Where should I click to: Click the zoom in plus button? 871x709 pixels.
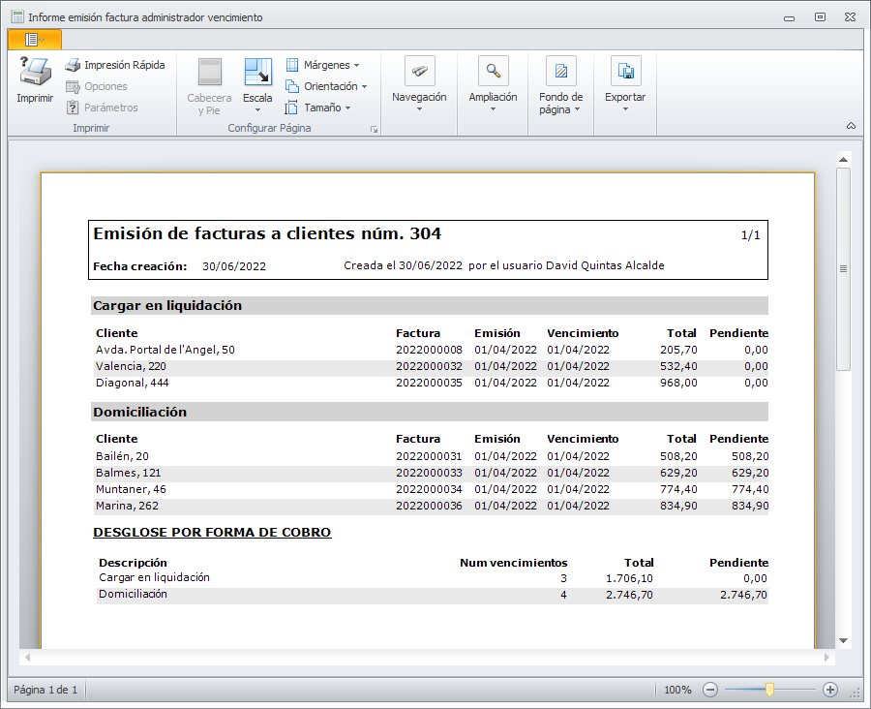(x=829, y=690)
